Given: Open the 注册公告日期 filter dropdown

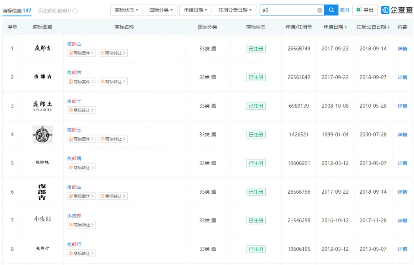Looking at the screenshot, I should pos(235,10).
